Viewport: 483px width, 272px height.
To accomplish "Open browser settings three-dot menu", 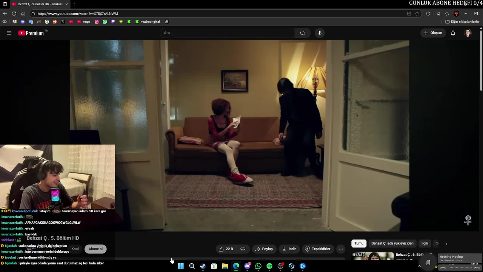I will (466, 14).
